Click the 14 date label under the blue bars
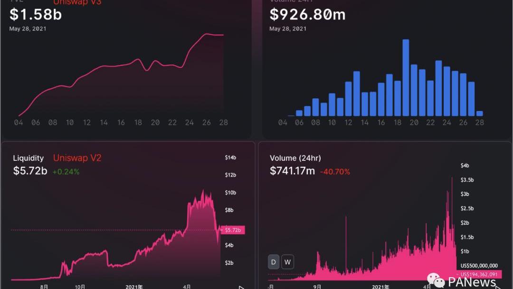This screenshot has height=289, width=513. tap(365, 122)
